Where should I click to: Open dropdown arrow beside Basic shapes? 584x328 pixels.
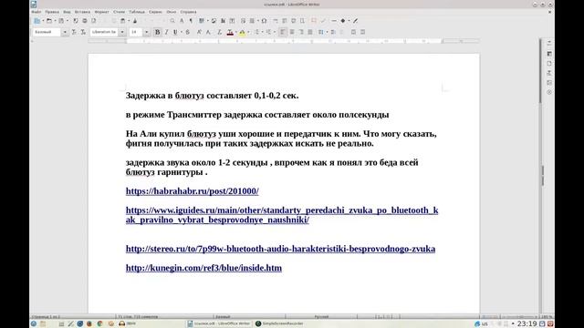[x=349, y=21]
